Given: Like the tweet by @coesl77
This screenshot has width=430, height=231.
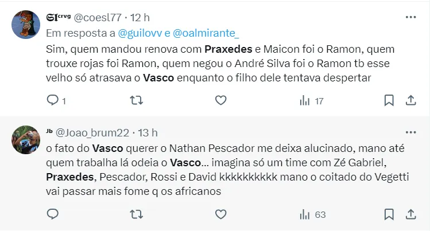Looking at the screenshot, I should [x=221, y=100].
